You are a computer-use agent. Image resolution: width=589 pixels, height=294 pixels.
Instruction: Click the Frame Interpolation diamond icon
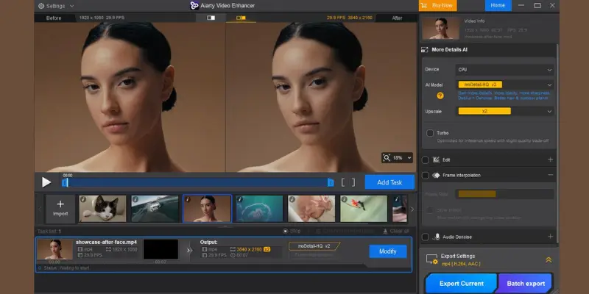coord(436,175)
